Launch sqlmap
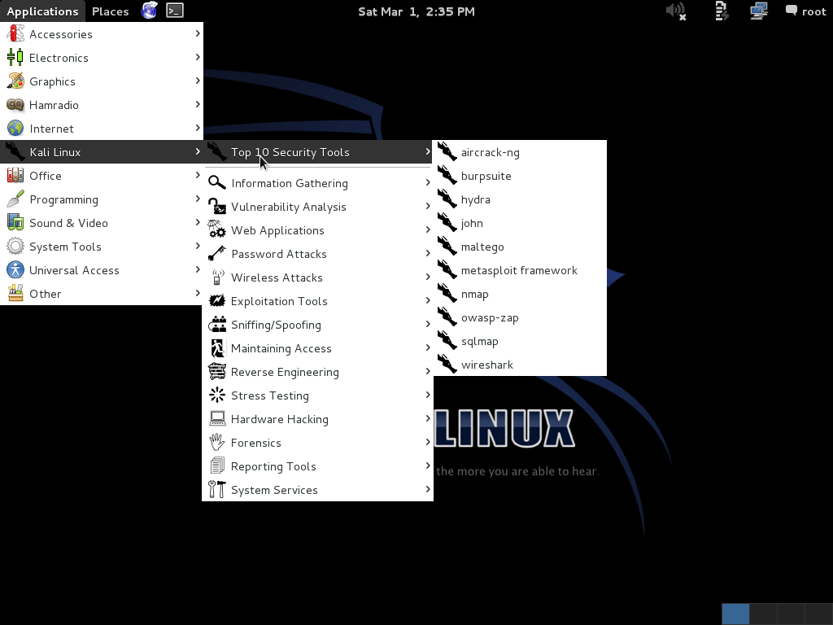The height and width of the screenshot is (625, 833). (520, 341)
